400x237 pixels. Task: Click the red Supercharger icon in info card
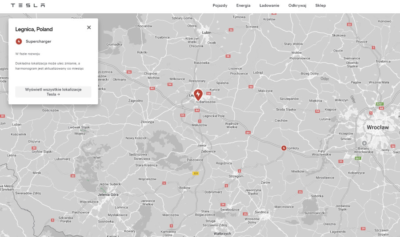tap(19, 41)
